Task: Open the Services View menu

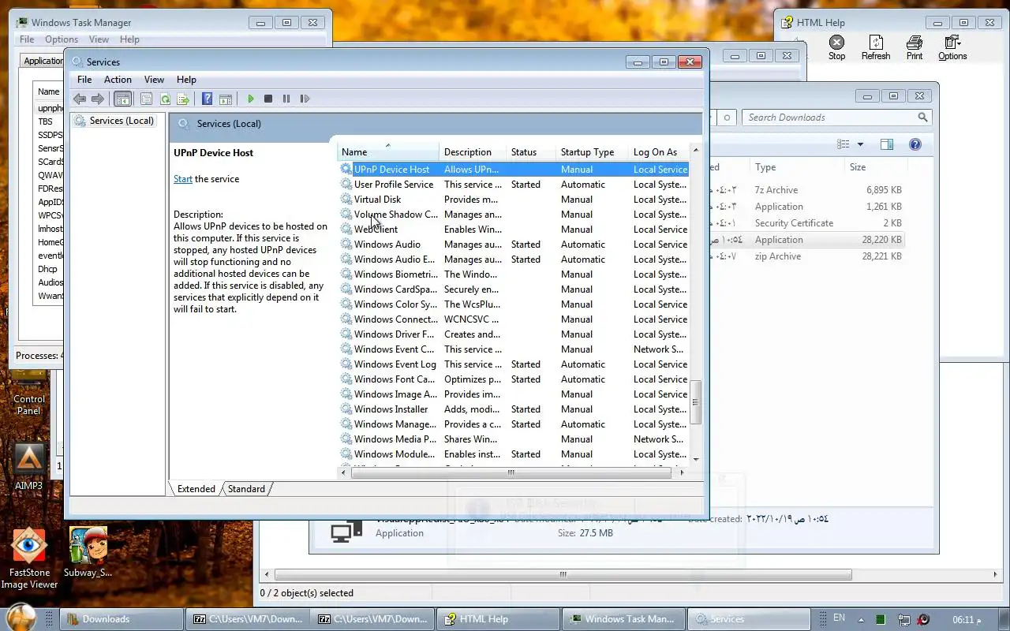Action: point(154,80)
